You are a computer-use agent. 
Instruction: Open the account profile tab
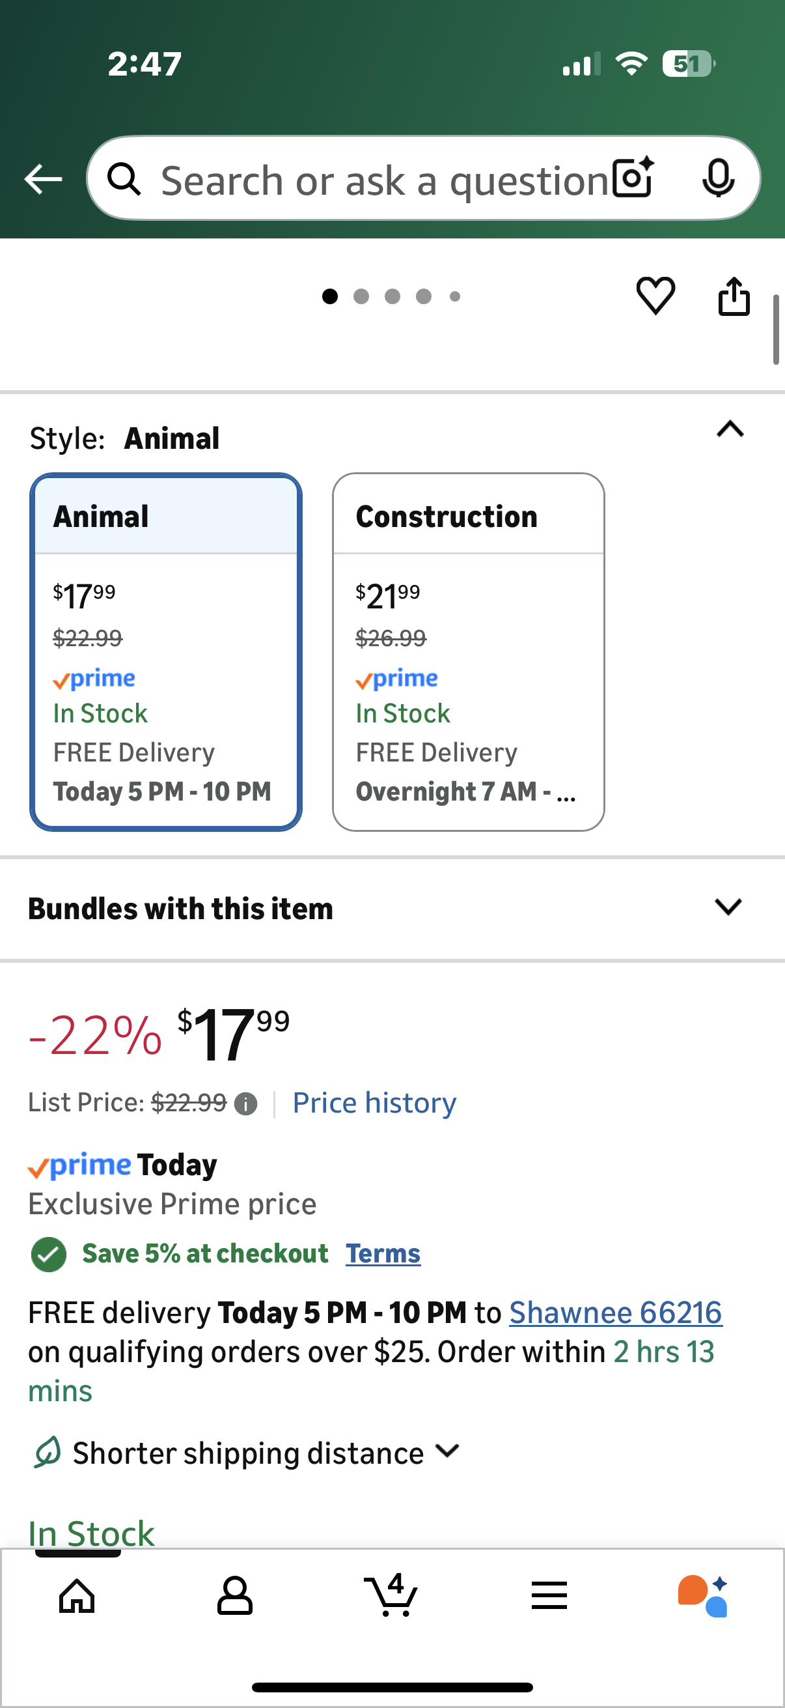234,1595
